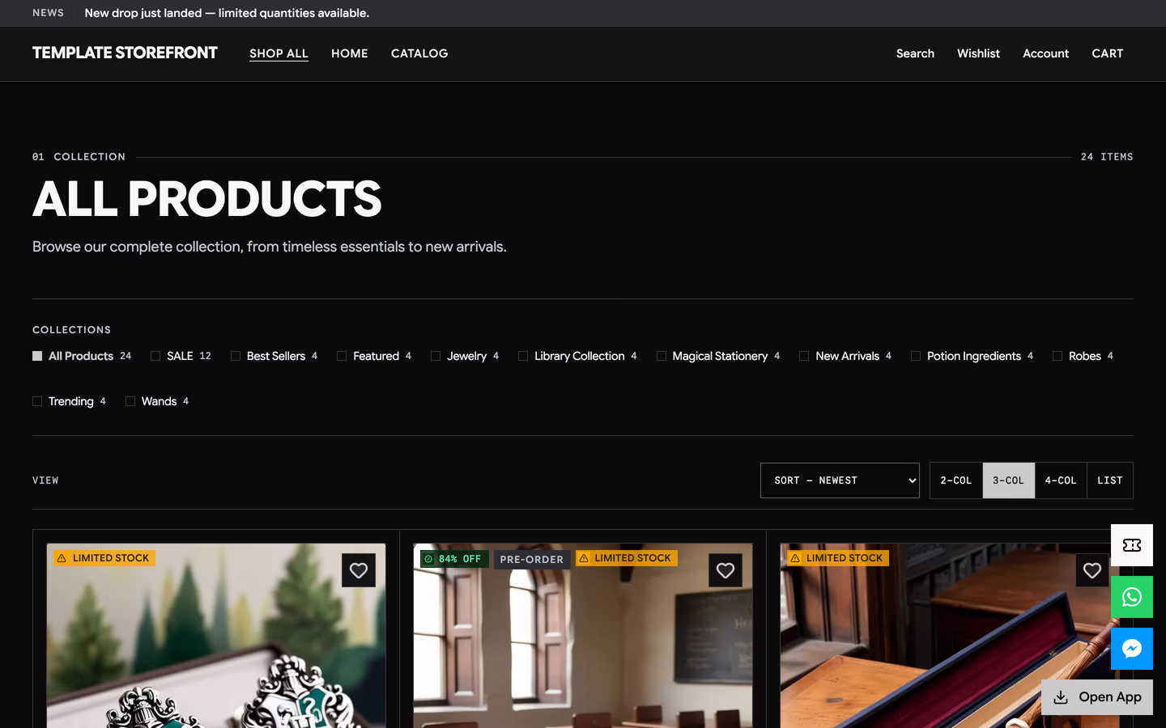Image resolution: width=1166 pixels, height=728 pixels.
Task: Go to SHOP ALL in navigation
Action: click(x=279, y=53)
